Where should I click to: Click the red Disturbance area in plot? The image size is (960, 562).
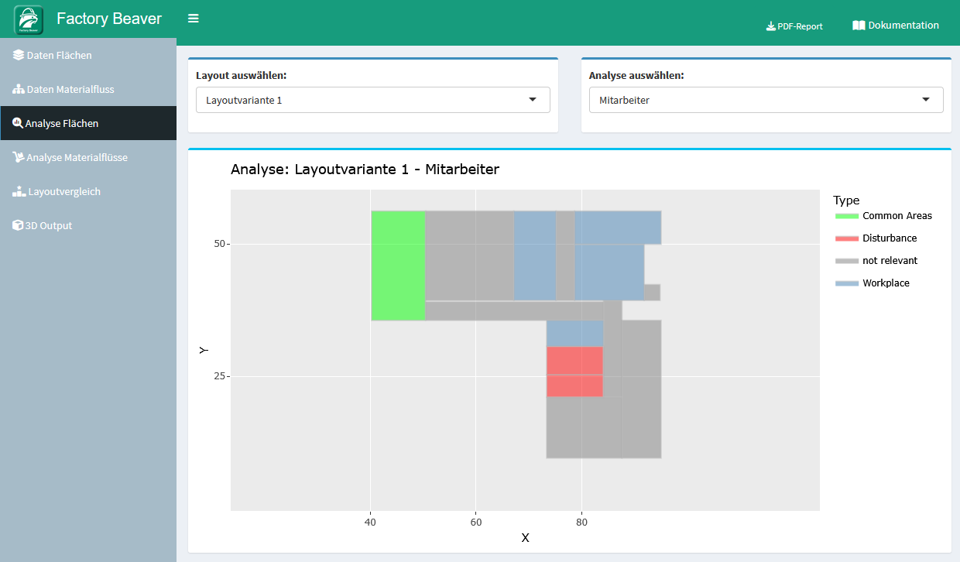click(574, 372)
